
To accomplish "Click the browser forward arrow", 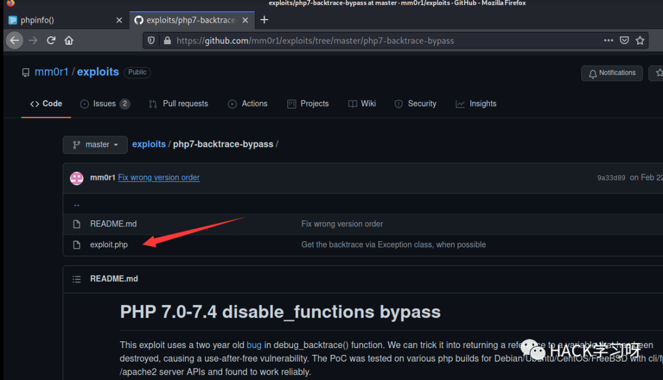I will 33,41.
